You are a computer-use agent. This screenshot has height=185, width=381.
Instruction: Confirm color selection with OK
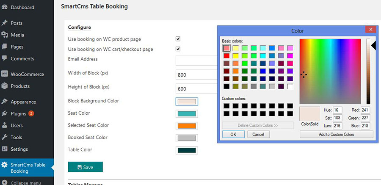click(233, 134)
